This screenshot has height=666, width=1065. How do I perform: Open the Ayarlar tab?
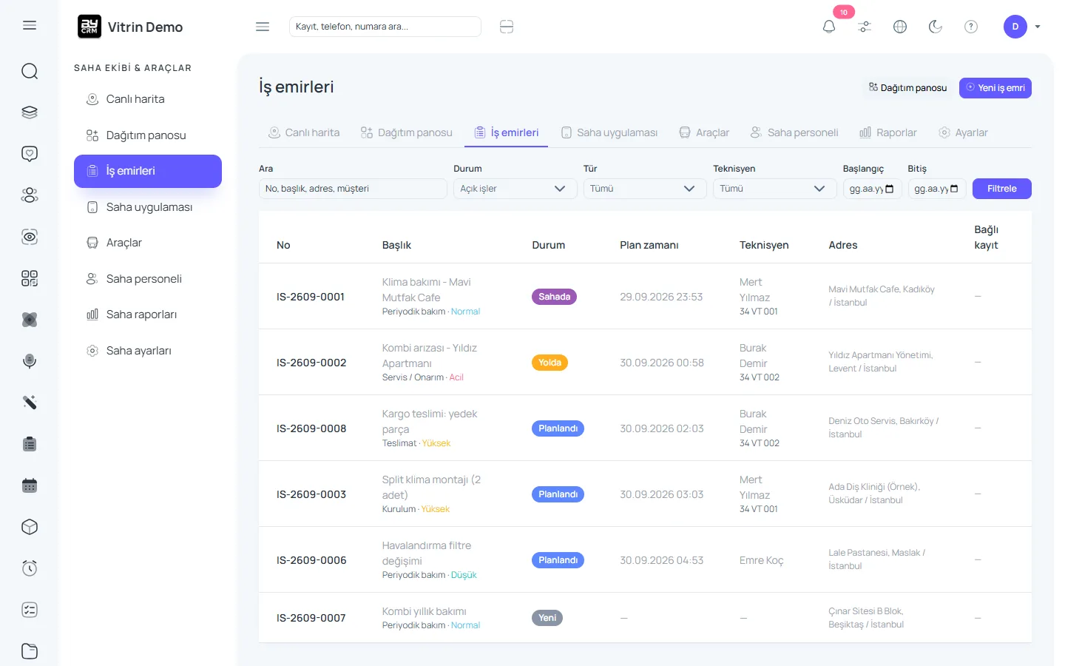pos(963,132)
